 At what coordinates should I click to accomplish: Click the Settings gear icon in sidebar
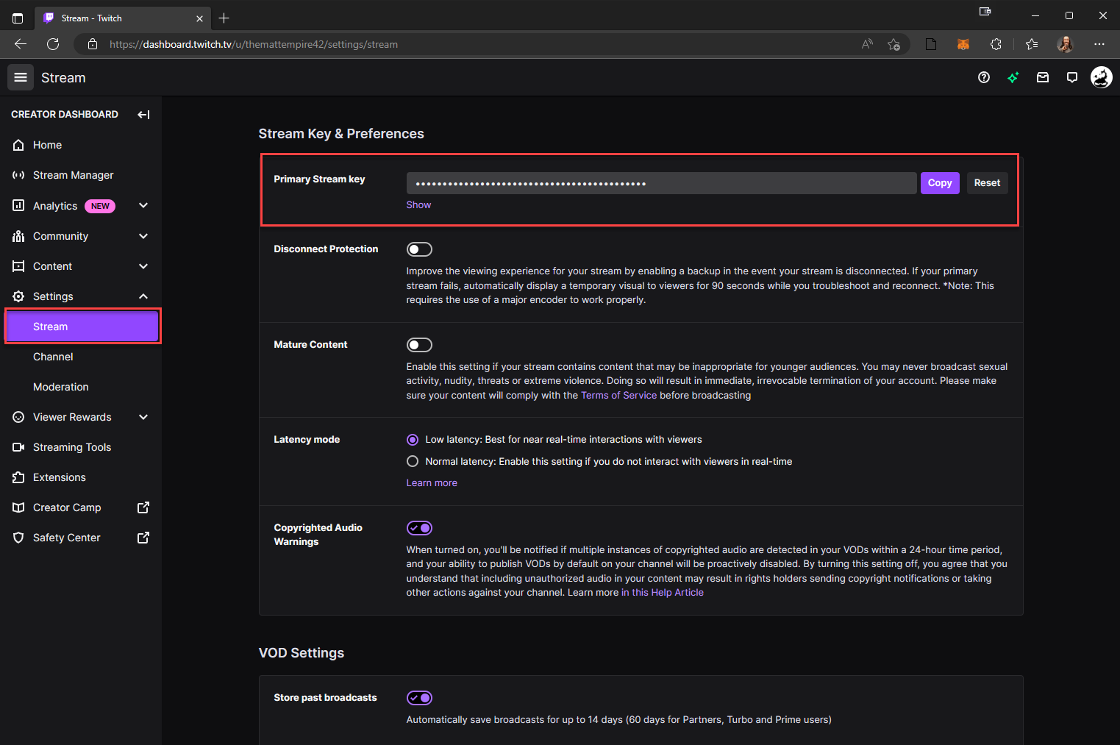[18, 296]
